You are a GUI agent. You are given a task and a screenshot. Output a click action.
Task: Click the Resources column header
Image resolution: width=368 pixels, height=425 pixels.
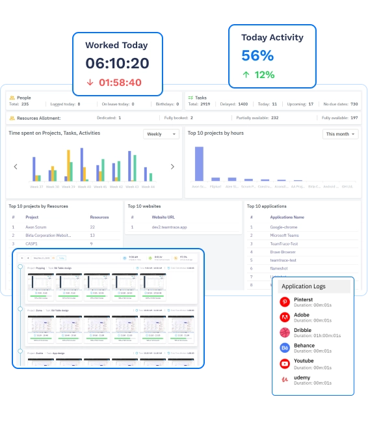99,217
